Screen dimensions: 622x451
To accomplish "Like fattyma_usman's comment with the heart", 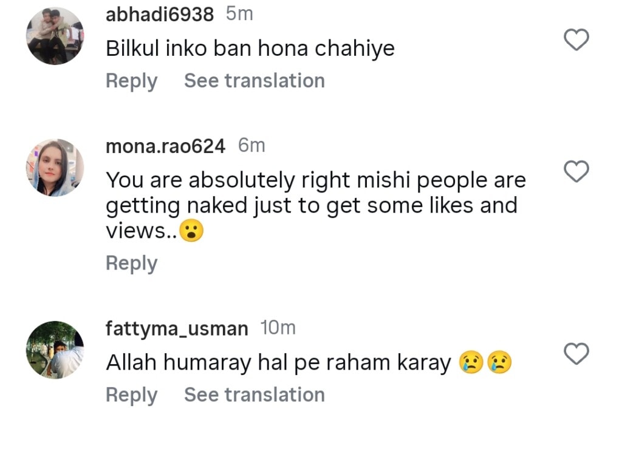I will 576,354.
